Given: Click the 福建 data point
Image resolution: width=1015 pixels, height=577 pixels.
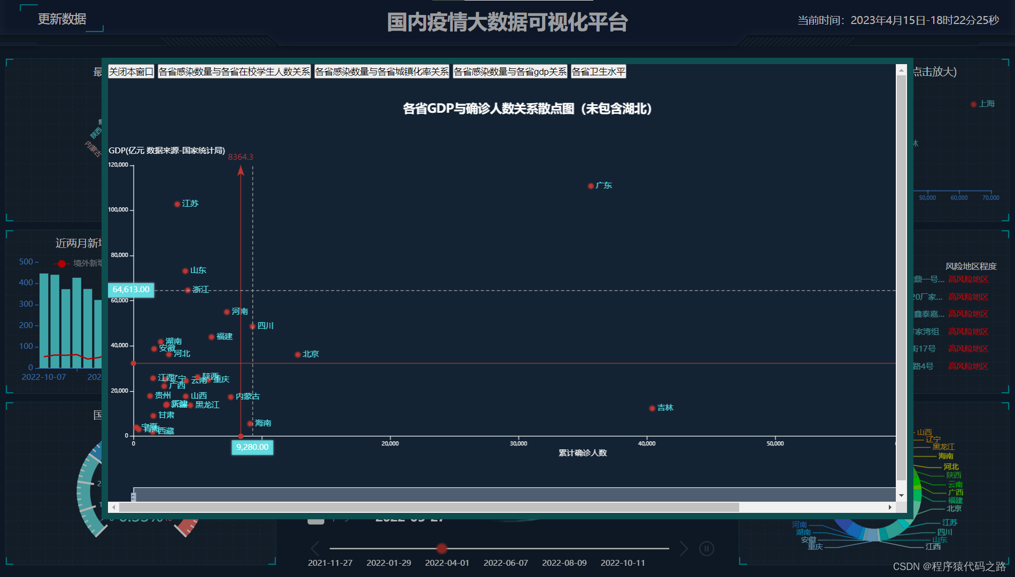Looking at the screenshot, I should pyautogui.click(x=212, y=337).
